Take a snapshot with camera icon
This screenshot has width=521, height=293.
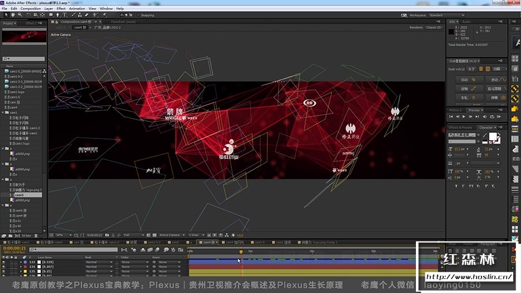coord(107,235)
